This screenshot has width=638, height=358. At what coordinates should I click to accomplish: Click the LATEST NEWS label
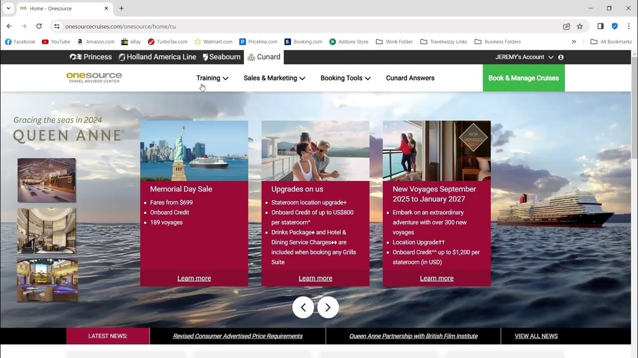click(108, 336)
